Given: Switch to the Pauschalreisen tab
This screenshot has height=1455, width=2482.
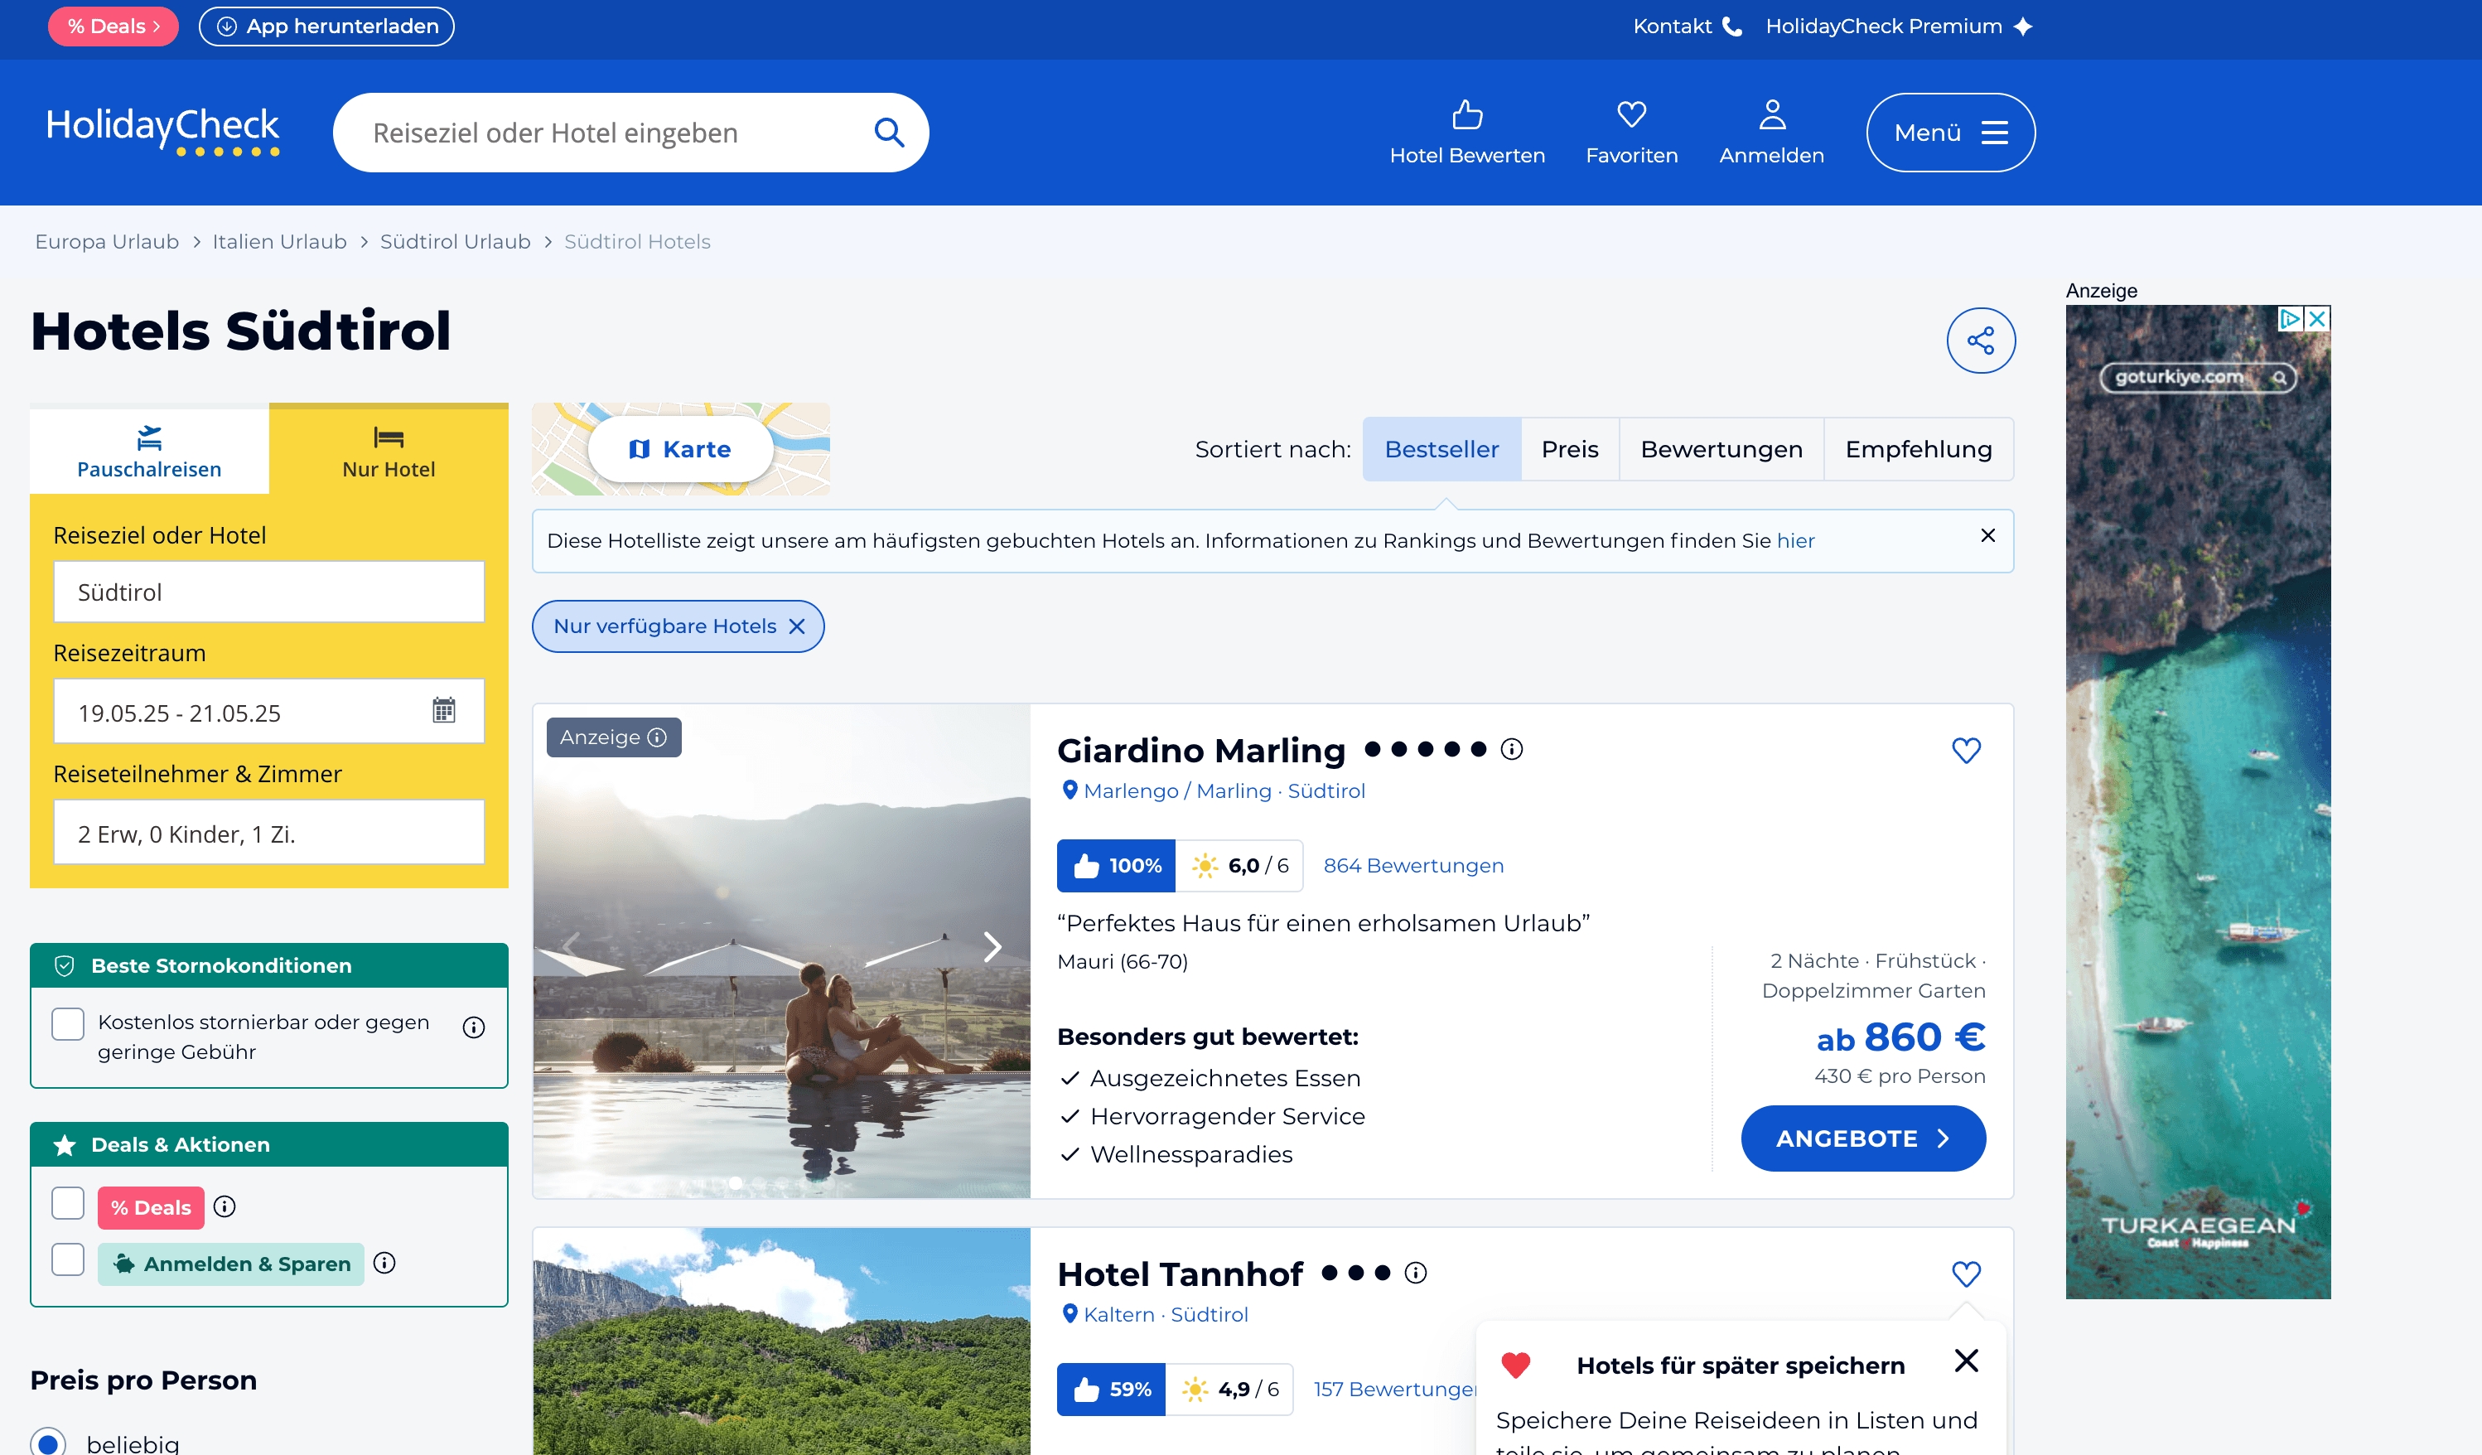Looking at the screenshot, I should 150,452.
